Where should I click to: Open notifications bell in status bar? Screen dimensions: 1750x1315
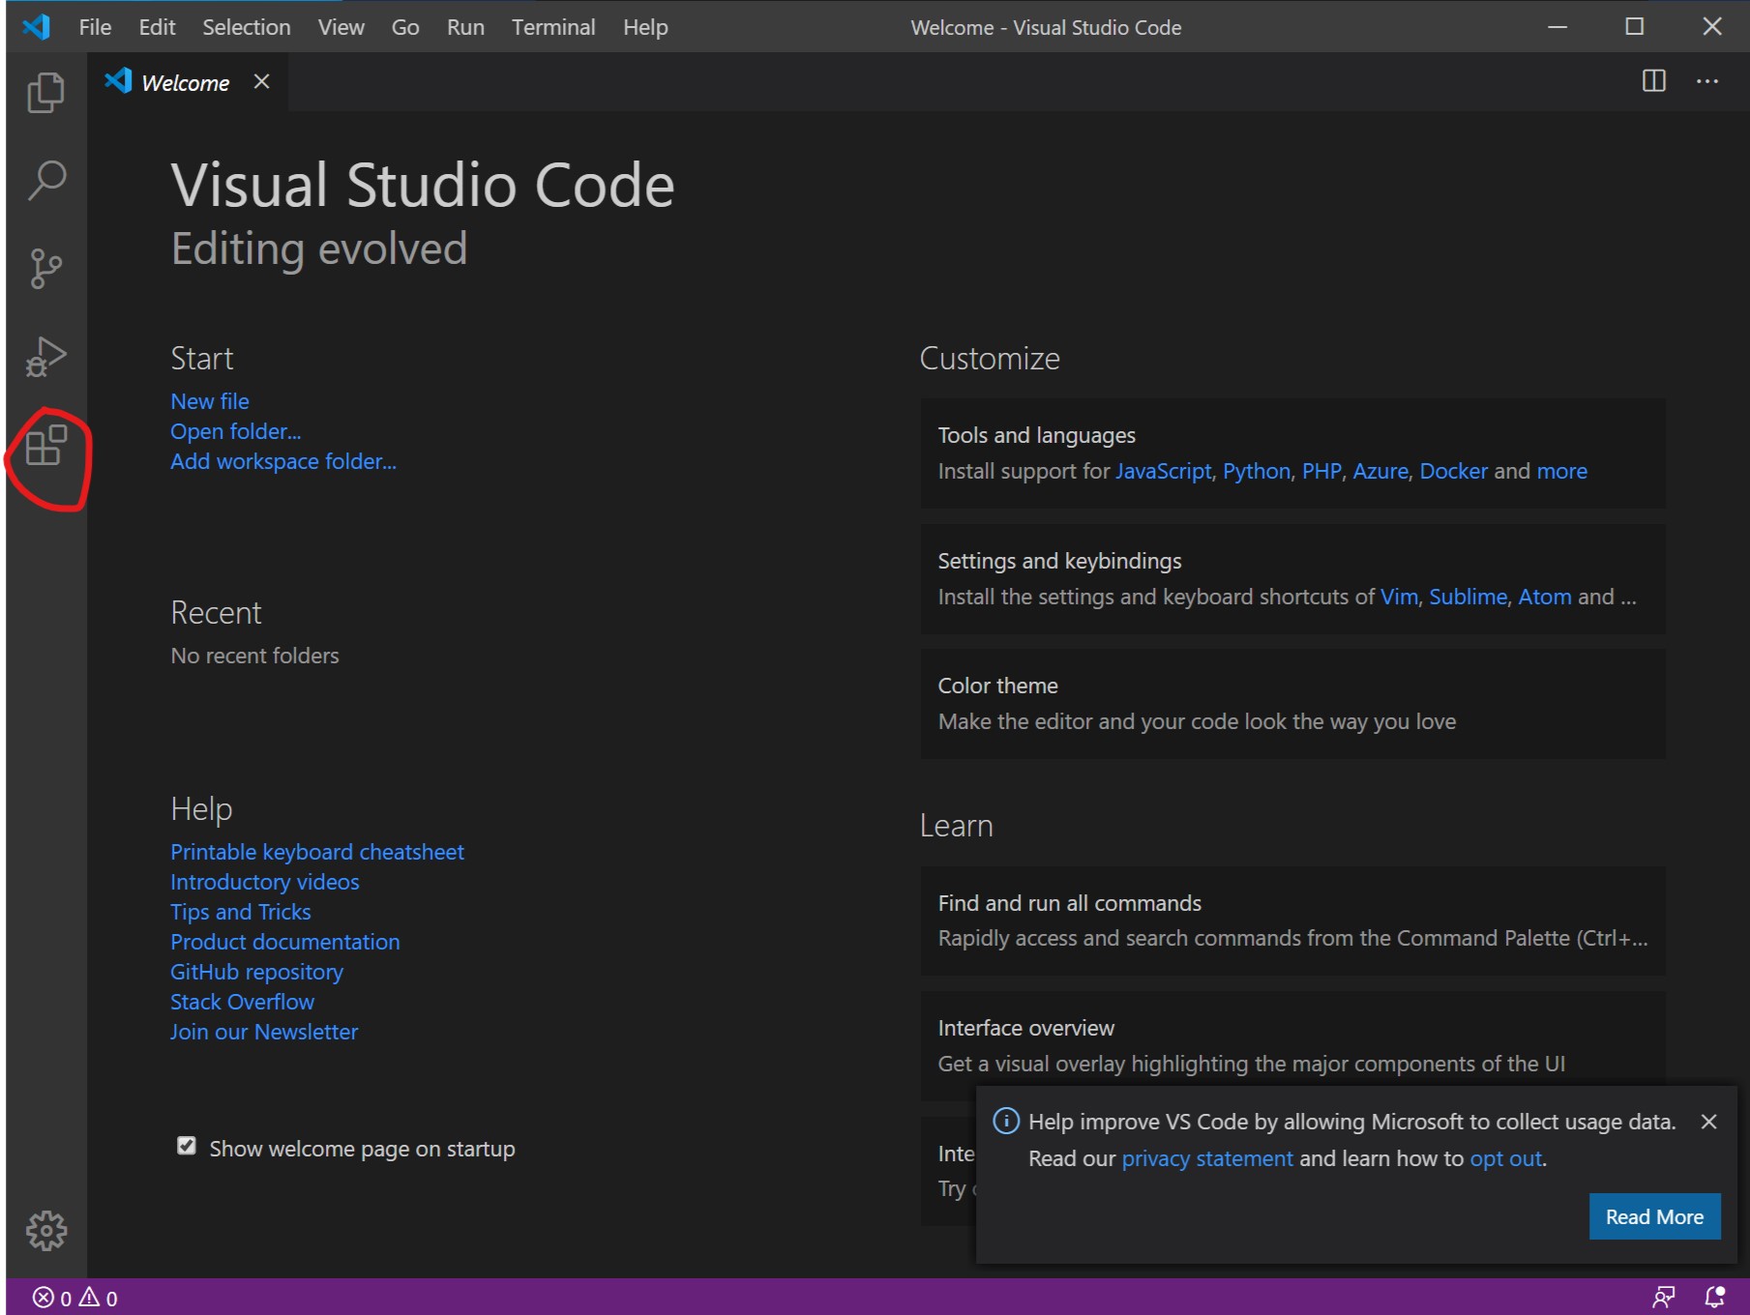point(1715,1298)
